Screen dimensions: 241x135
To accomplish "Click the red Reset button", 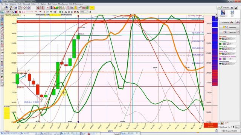I will tap(210, 125).
